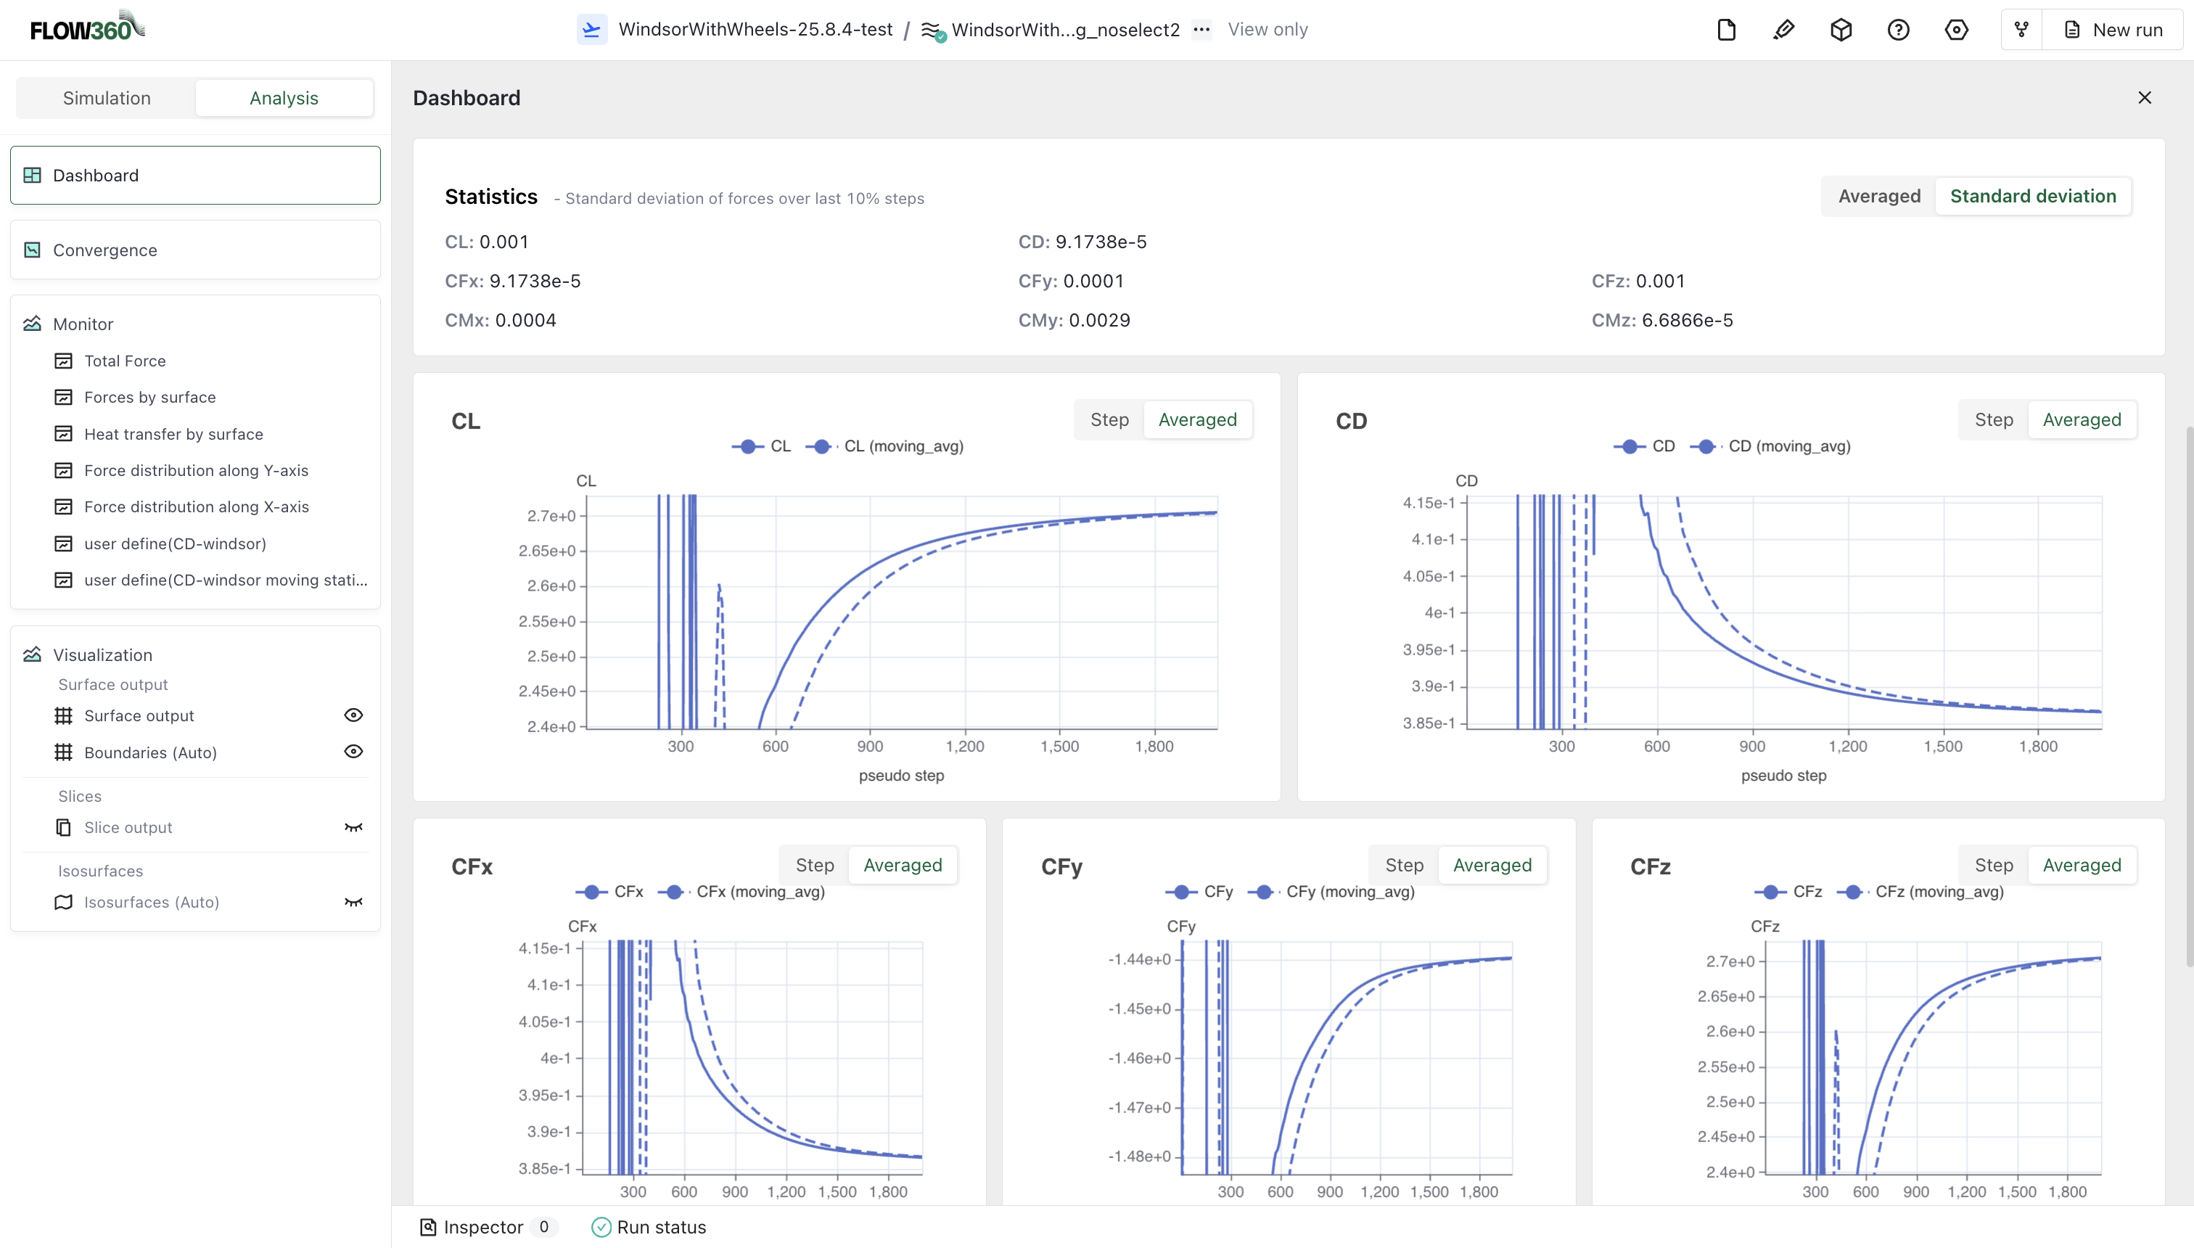
Task: Open Heat transfer by surface monitor
Action: point(173,434)
